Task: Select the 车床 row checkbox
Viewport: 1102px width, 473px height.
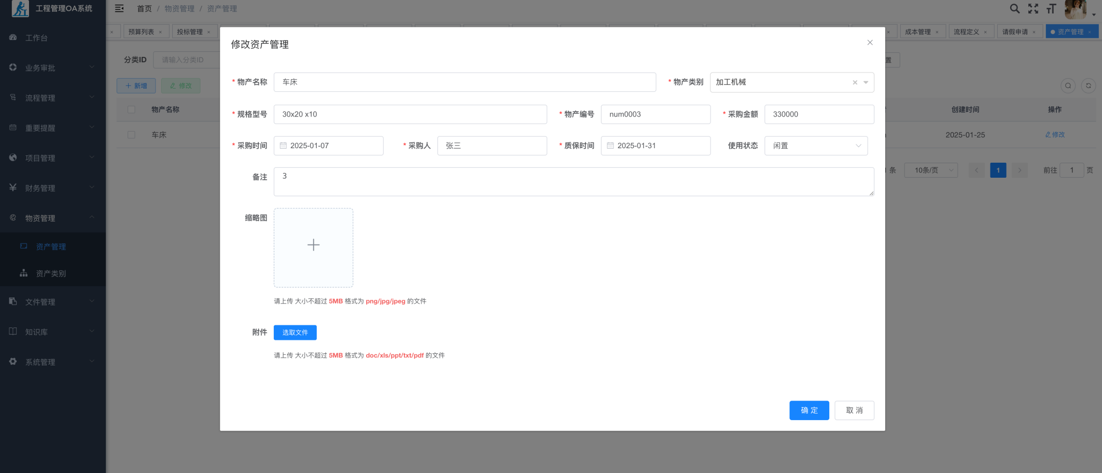Action: 131,135
